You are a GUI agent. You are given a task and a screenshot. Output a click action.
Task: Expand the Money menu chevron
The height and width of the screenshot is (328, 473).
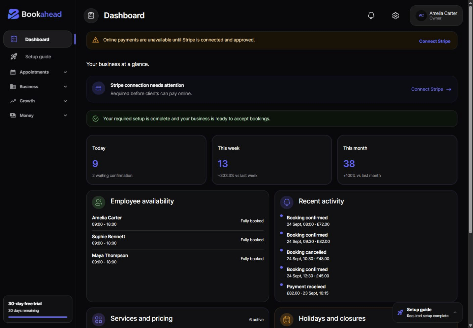(x=65, y=115)
